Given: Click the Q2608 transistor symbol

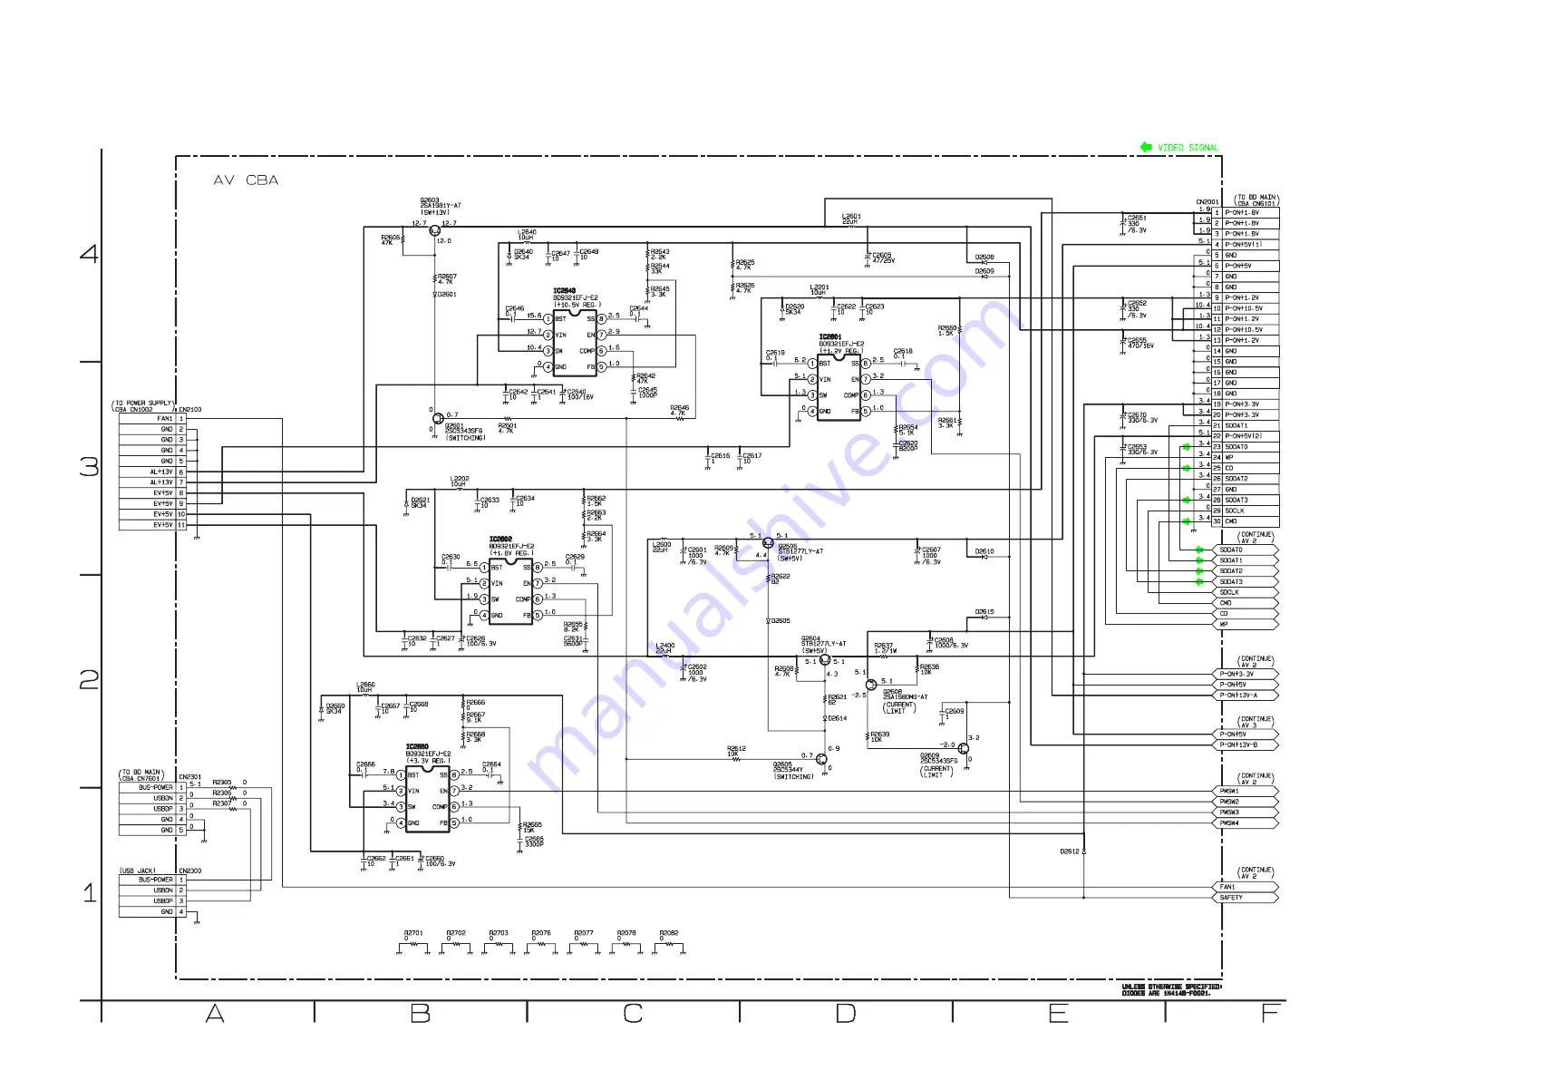Looking at the screenshot, I should point(871,685).
